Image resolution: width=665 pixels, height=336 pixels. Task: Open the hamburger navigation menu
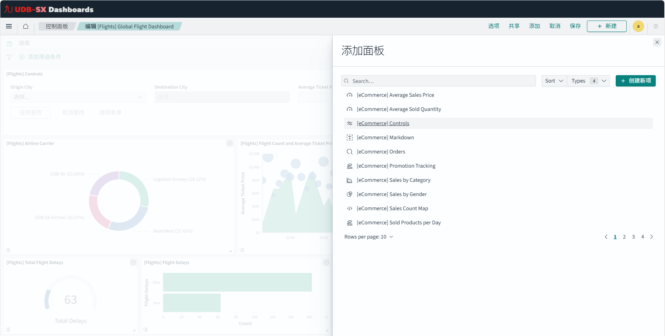(x=9, y=26)
